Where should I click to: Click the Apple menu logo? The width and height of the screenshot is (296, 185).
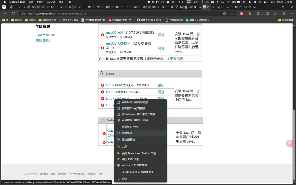click(x=5, y=2)
